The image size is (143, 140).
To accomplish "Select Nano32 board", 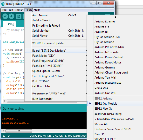I will click(115, 134).
